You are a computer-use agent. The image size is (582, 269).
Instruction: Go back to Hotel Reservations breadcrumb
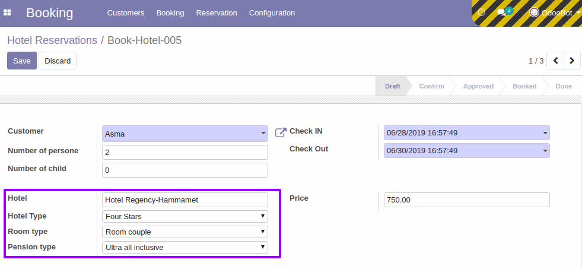52,40
